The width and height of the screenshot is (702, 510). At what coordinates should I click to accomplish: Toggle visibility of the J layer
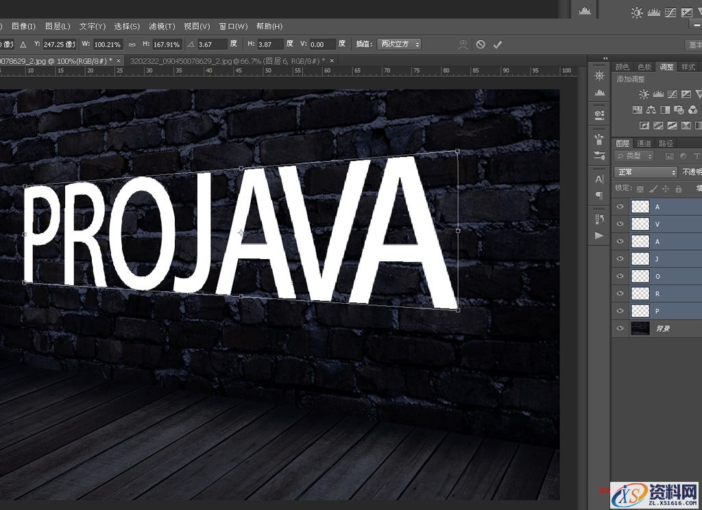coord(620,258)
